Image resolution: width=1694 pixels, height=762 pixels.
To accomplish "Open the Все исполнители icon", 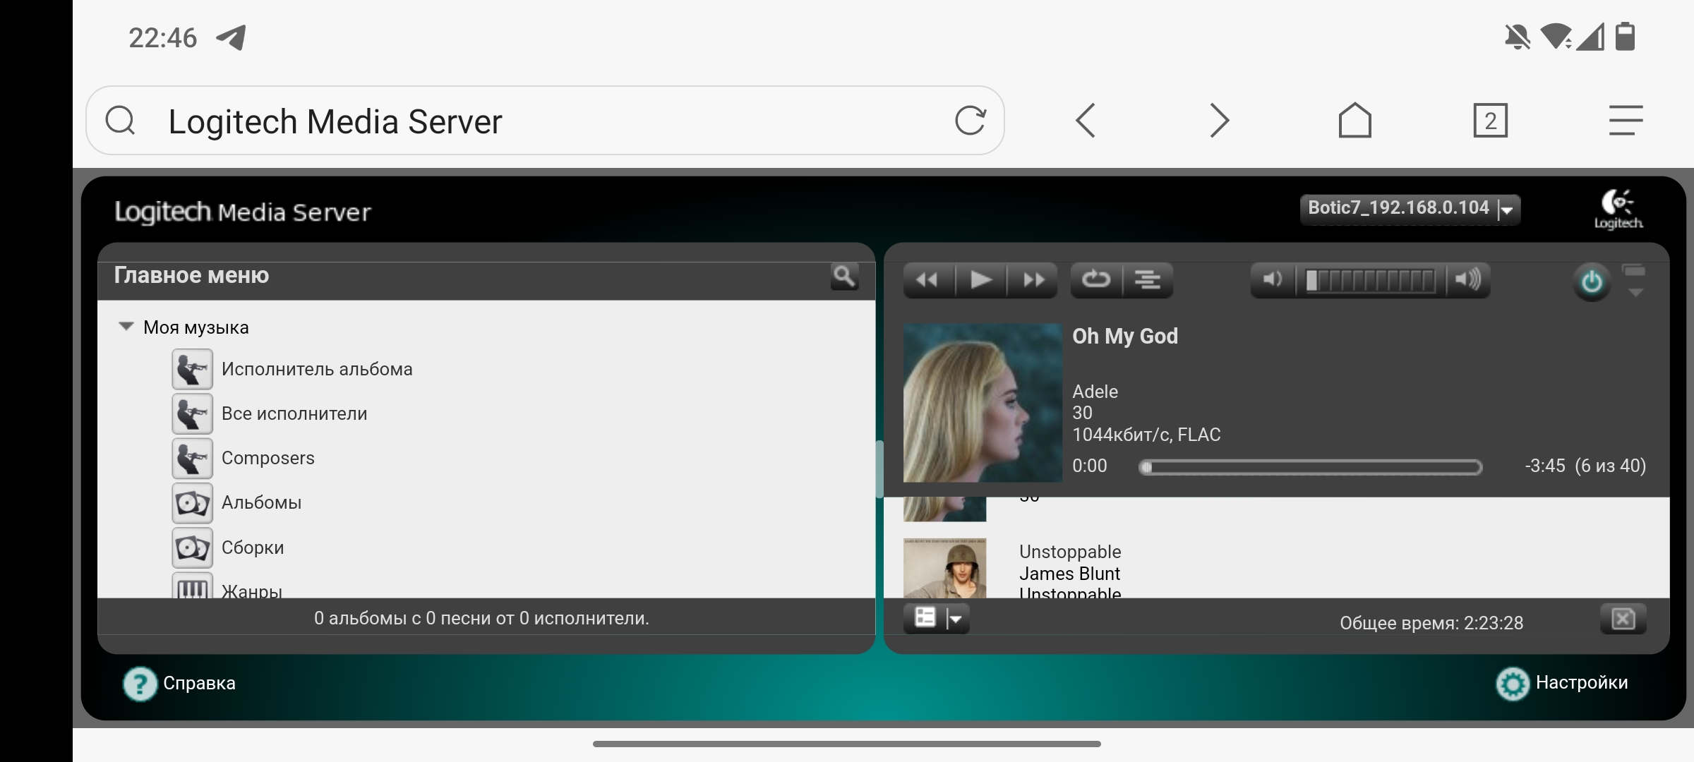I will tap(192, 413).
